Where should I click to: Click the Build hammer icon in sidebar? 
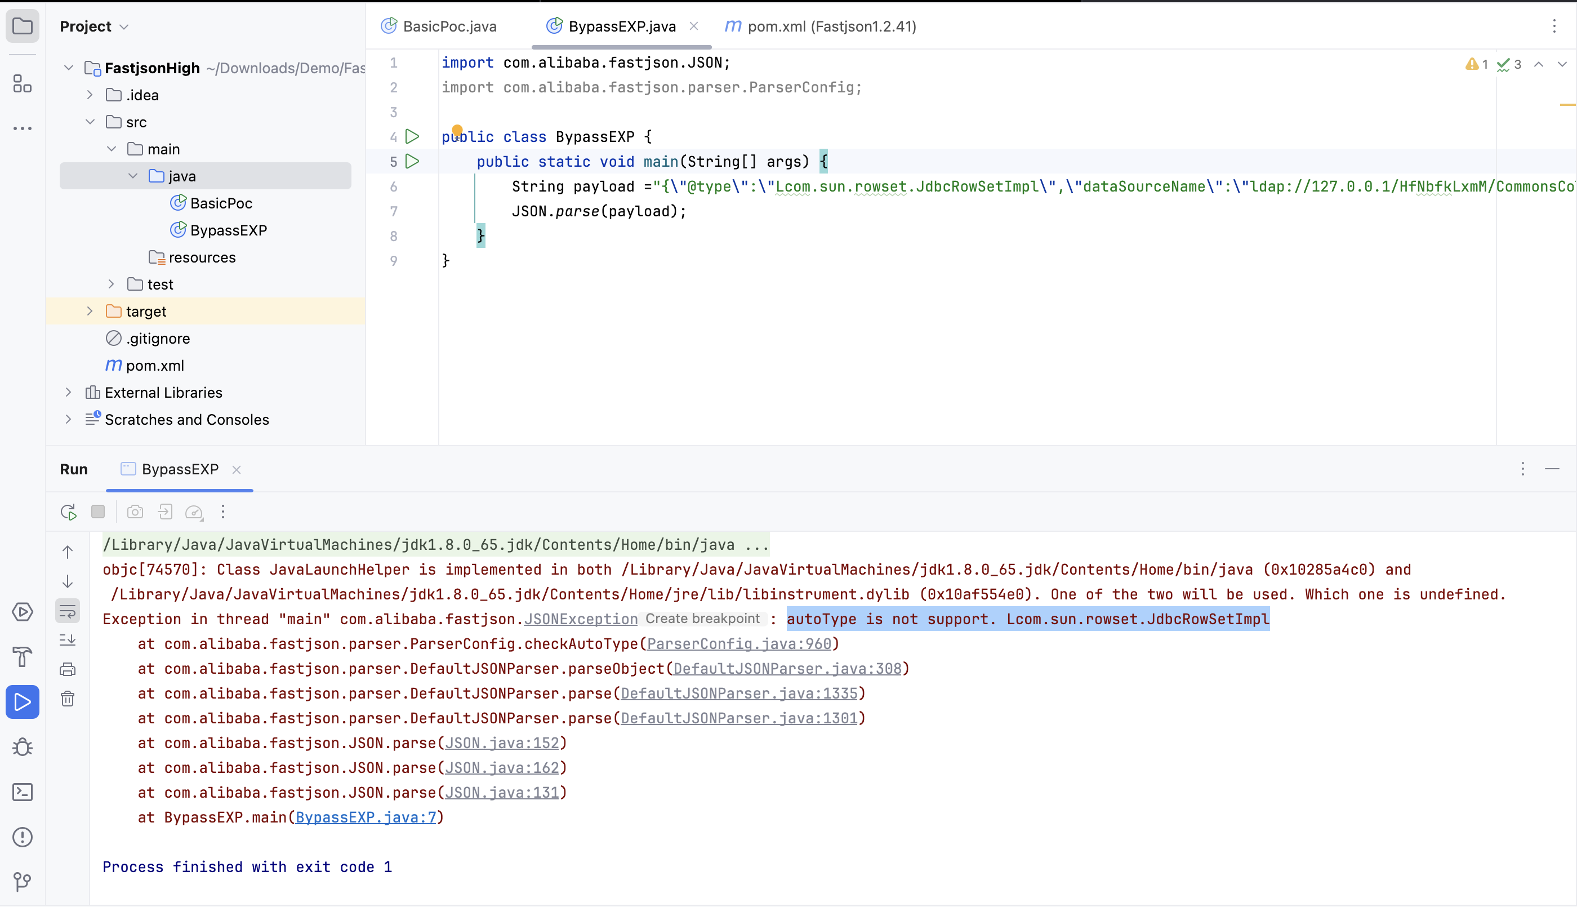click(23, 656)
